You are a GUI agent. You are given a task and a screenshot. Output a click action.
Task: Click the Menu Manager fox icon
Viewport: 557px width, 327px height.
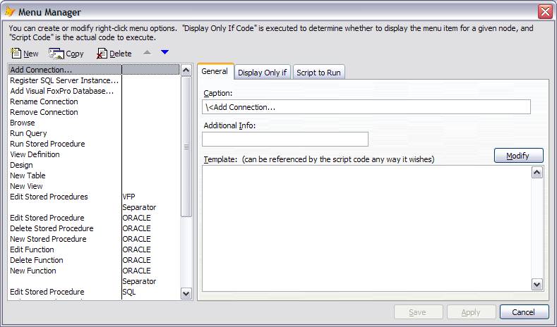10,12
